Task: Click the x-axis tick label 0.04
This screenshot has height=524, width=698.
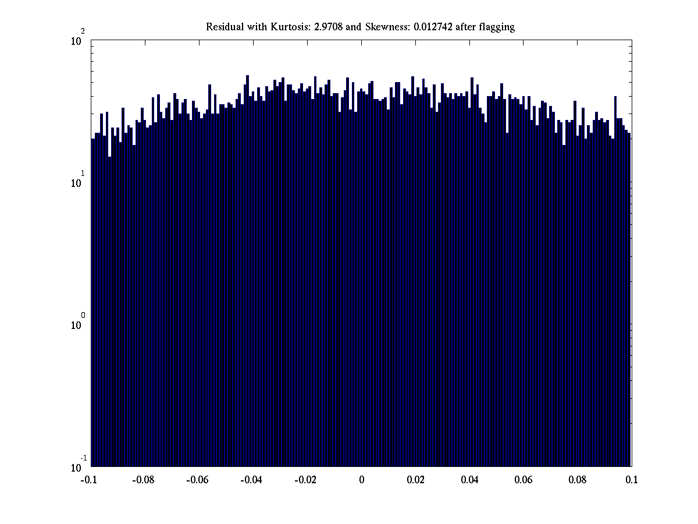Action: [x=470, y=480]
